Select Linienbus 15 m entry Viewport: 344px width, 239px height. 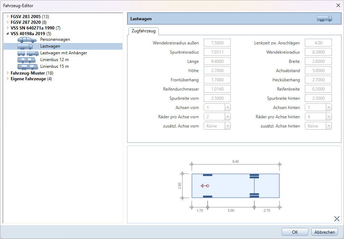54,66
